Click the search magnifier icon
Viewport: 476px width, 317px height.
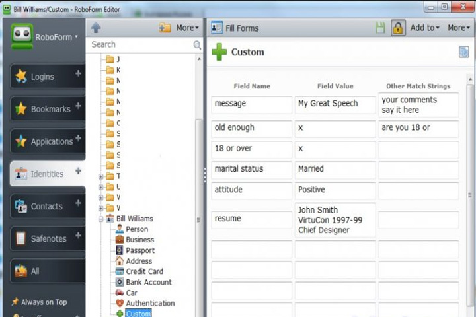[197, 45]
